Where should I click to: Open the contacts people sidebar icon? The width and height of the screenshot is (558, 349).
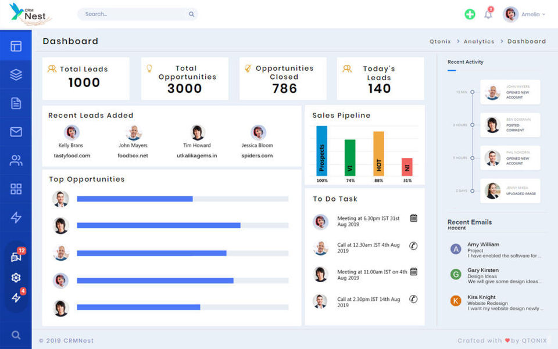[16, 160]
